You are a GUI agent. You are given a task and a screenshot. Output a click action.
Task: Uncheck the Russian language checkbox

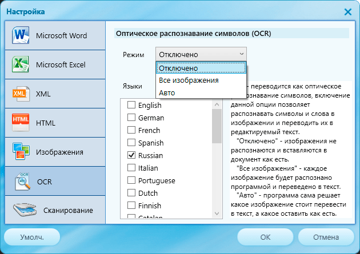(131, 155)
